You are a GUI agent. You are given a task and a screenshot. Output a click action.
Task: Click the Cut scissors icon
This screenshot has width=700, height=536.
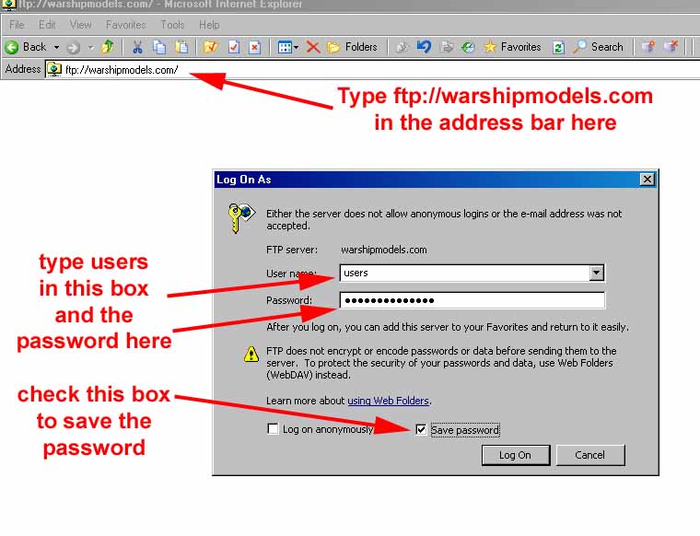pyautogui.click(x=137, y=47)
